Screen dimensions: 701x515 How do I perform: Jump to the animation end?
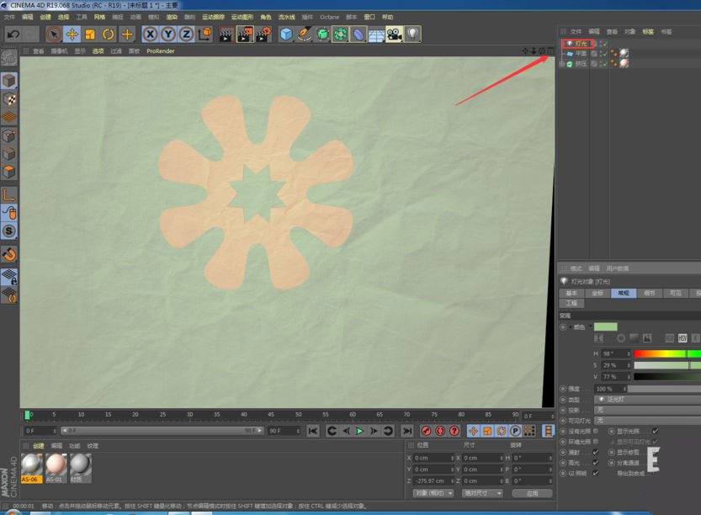coord(407,431)
